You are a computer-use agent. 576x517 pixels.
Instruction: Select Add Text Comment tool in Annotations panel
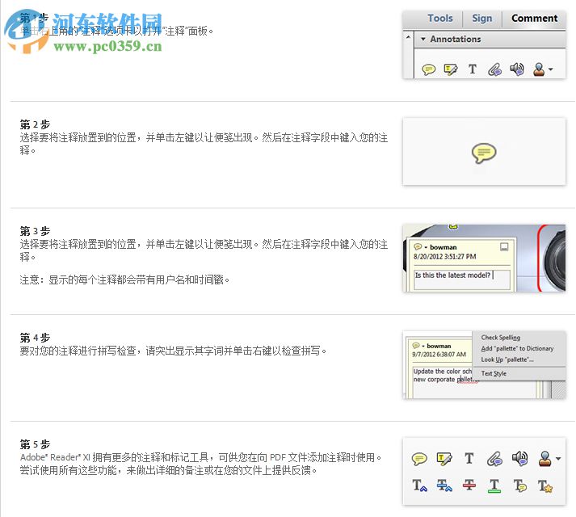tap(473, 69)
